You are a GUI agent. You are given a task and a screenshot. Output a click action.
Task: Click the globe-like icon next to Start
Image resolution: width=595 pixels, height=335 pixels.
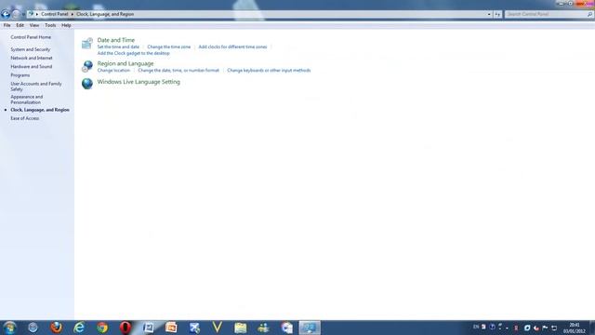[x=33, y=328]
